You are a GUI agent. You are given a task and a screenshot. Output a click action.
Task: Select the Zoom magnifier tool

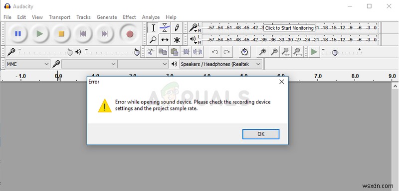click(x=153, y=40)
